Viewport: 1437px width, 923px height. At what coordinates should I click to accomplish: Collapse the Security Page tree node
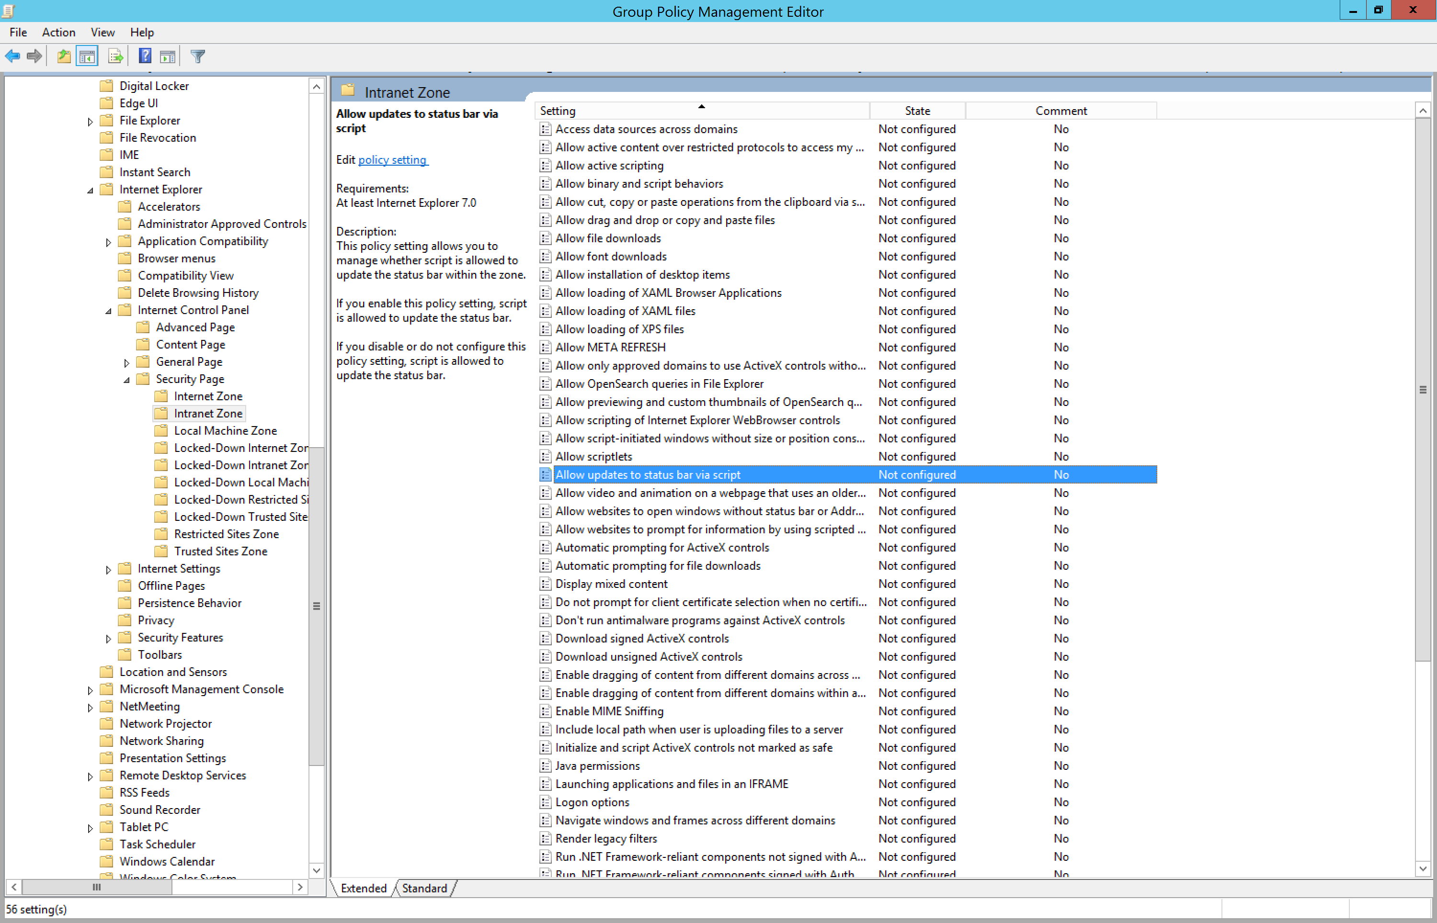[127, 379]
